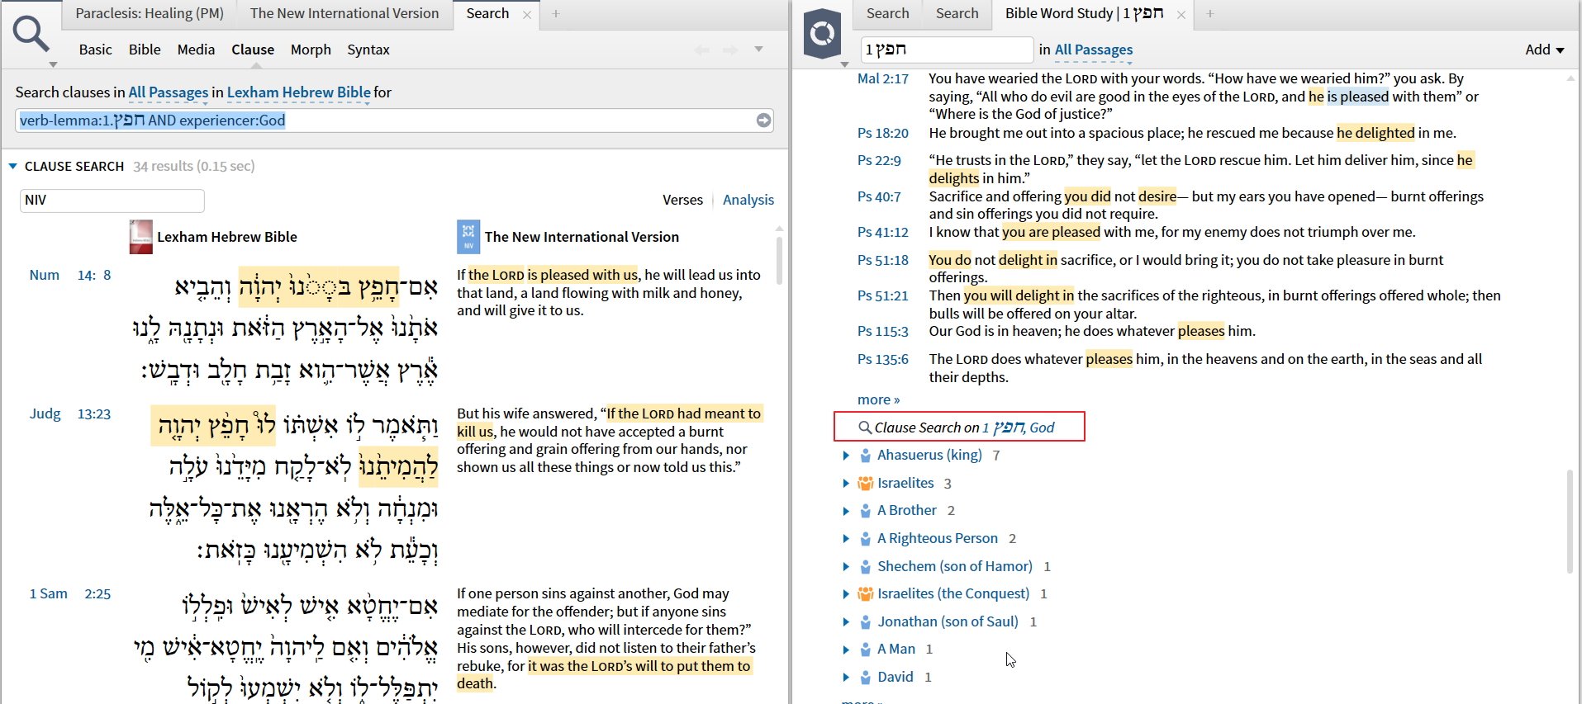Click the Jonathan (son of Saul) person icon
Screen dimensions: 1582x704
click(x=865, y=622)
